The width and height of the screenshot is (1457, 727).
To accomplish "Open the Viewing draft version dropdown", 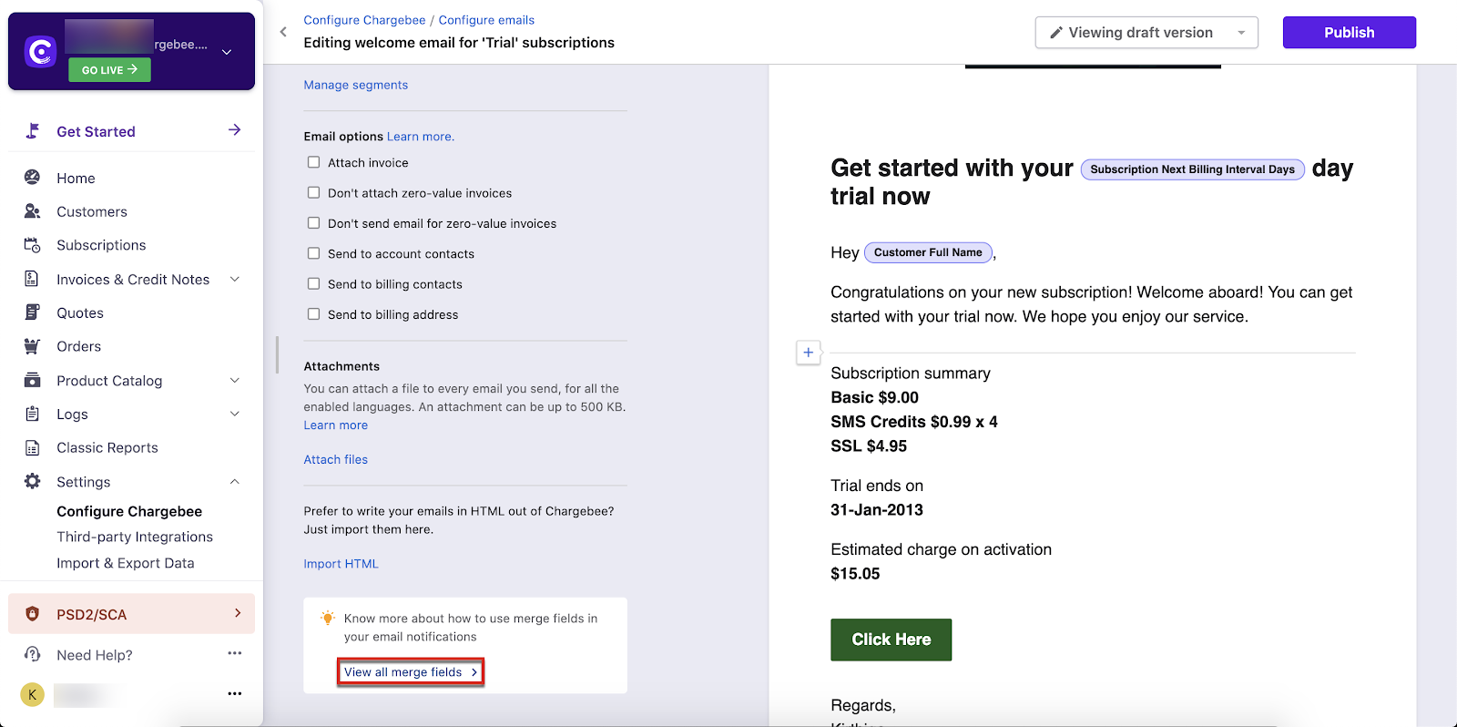I will tap(1146, 33).
